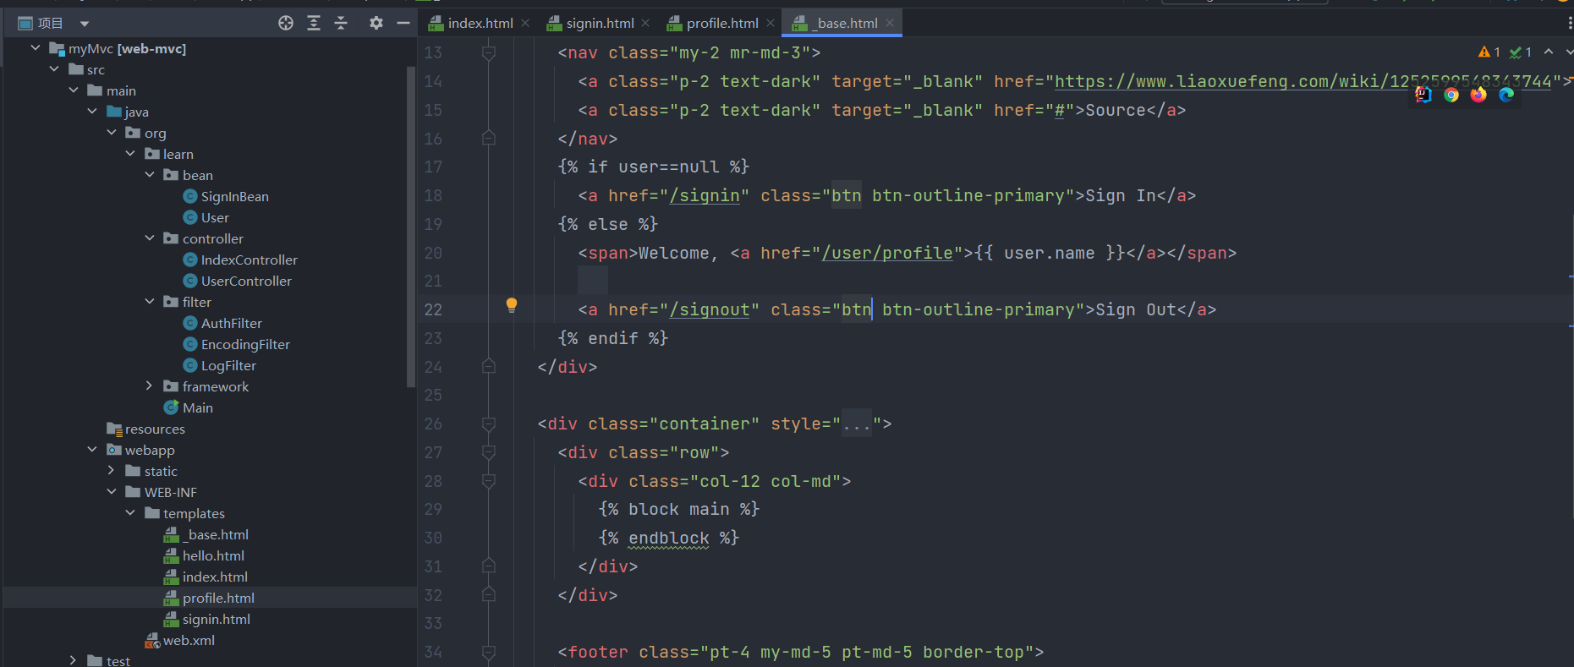The image size is (1574, 667).
Task: Close the _base.html tab
Action: (890, 23)
